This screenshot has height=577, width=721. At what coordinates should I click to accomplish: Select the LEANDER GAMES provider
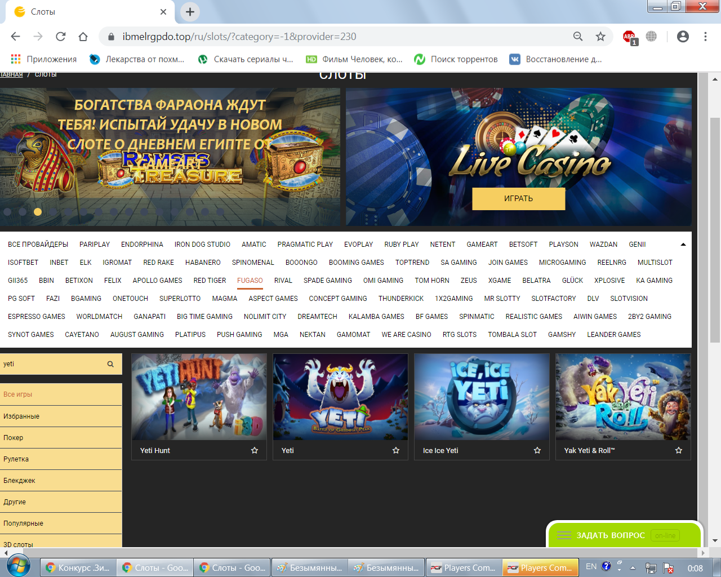[614, 335]
